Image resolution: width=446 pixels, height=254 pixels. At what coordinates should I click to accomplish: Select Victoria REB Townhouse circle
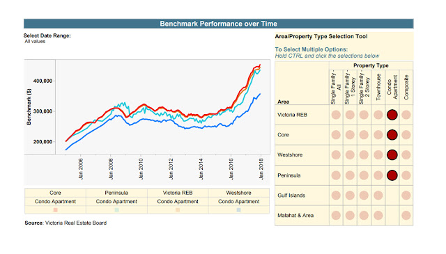[x=378, y=115]
